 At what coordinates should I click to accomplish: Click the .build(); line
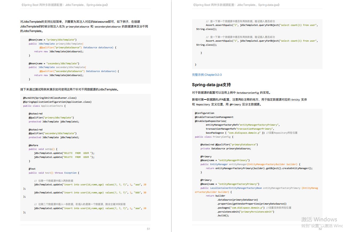223,215
